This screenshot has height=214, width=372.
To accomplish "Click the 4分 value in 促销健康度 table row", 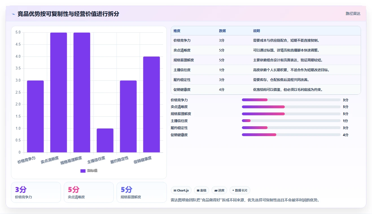I will [x=222, y=90].
